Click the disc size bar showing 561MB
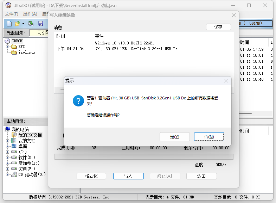Screen dimensions: 276x203 click(x=256, y=23)
